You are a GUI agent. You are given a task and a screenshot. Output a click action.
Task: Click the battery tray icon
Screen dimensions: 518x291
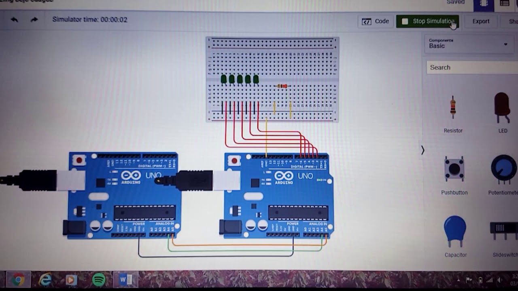click(x=480, y=280)
